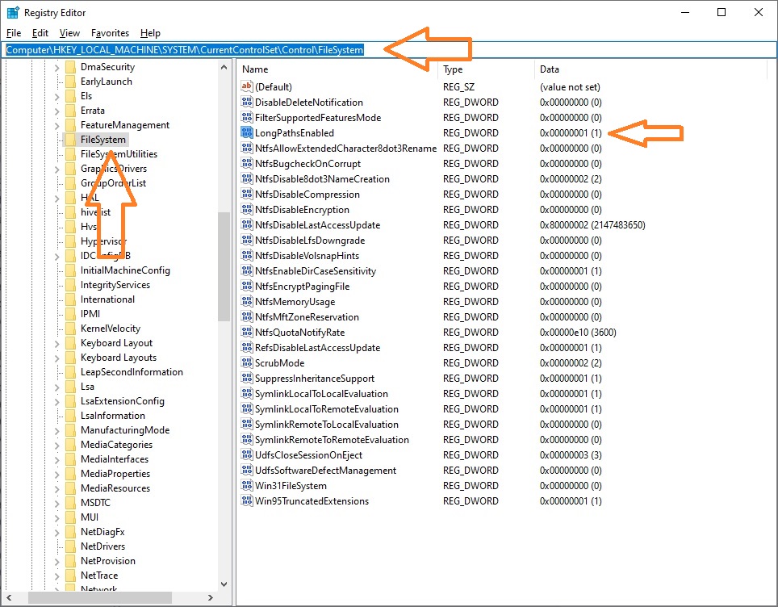Click the NtfsMemoryUsage value icon
This screenshot has height=607, width=778.
click(x=247, y=301)
